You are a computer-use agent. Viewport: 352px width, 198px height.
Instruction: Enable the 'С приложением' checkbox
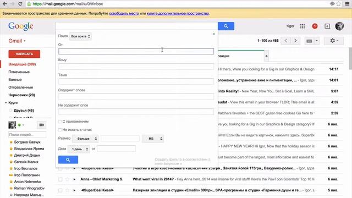click(x=60, y=122)
